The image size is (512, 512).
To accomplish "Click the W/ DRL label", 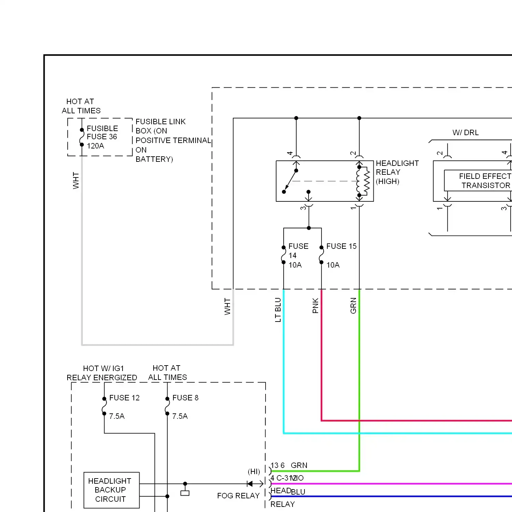I will point(466,132).
